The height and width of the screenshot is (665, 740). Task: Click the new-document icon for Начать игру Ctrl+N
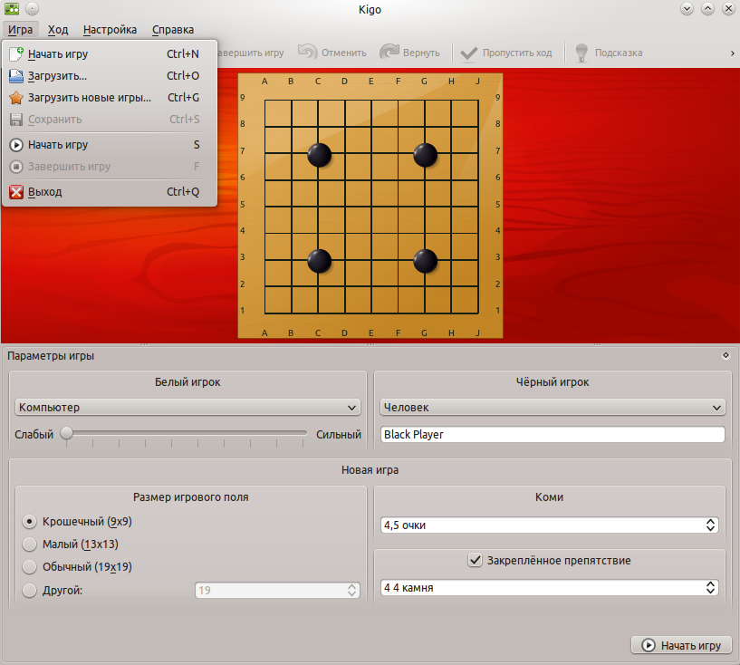(x=16, y=53)
